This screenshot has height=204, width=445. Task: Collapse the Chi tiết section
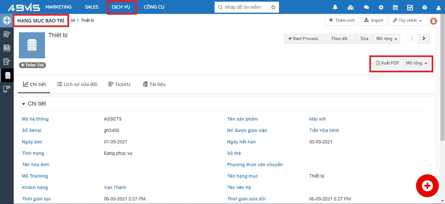[23, 104]
